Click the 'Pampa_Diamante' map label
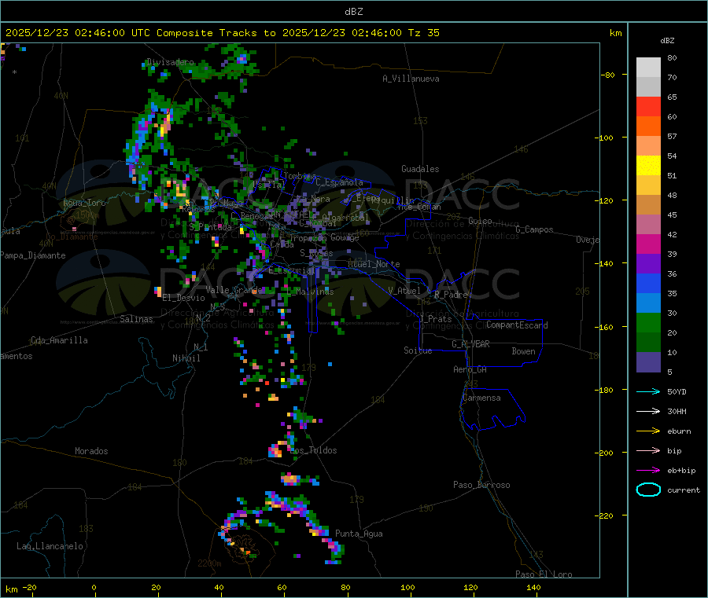 (33, 255)
